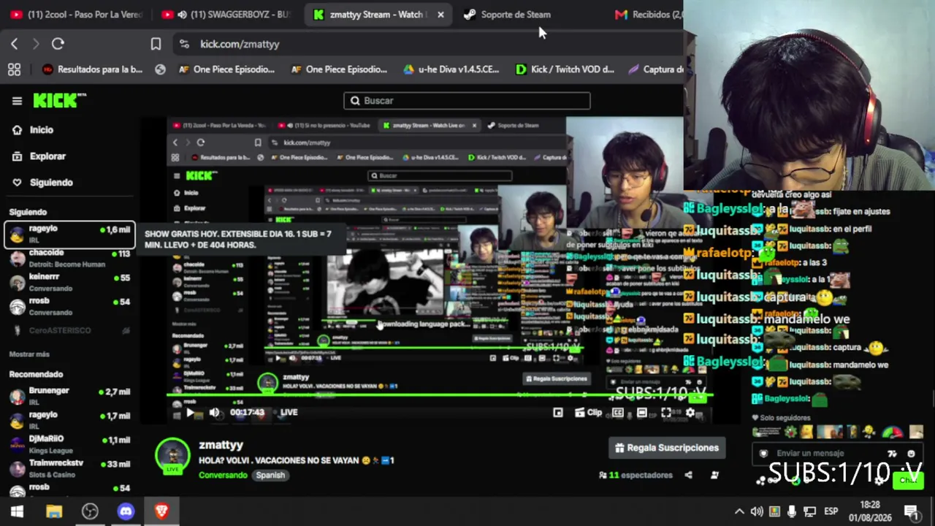Open recommended channel Trainwreckstv
The image size is (935, 526).
pyautogui.click(x=70, y=468)
